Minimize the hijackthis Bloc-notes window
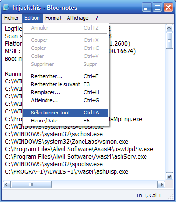 [x=146, y=8]
